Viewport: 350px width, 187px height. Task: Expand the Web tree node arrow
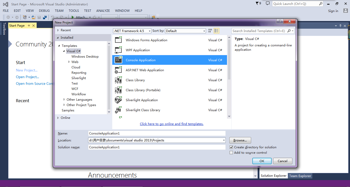[69, 62]
